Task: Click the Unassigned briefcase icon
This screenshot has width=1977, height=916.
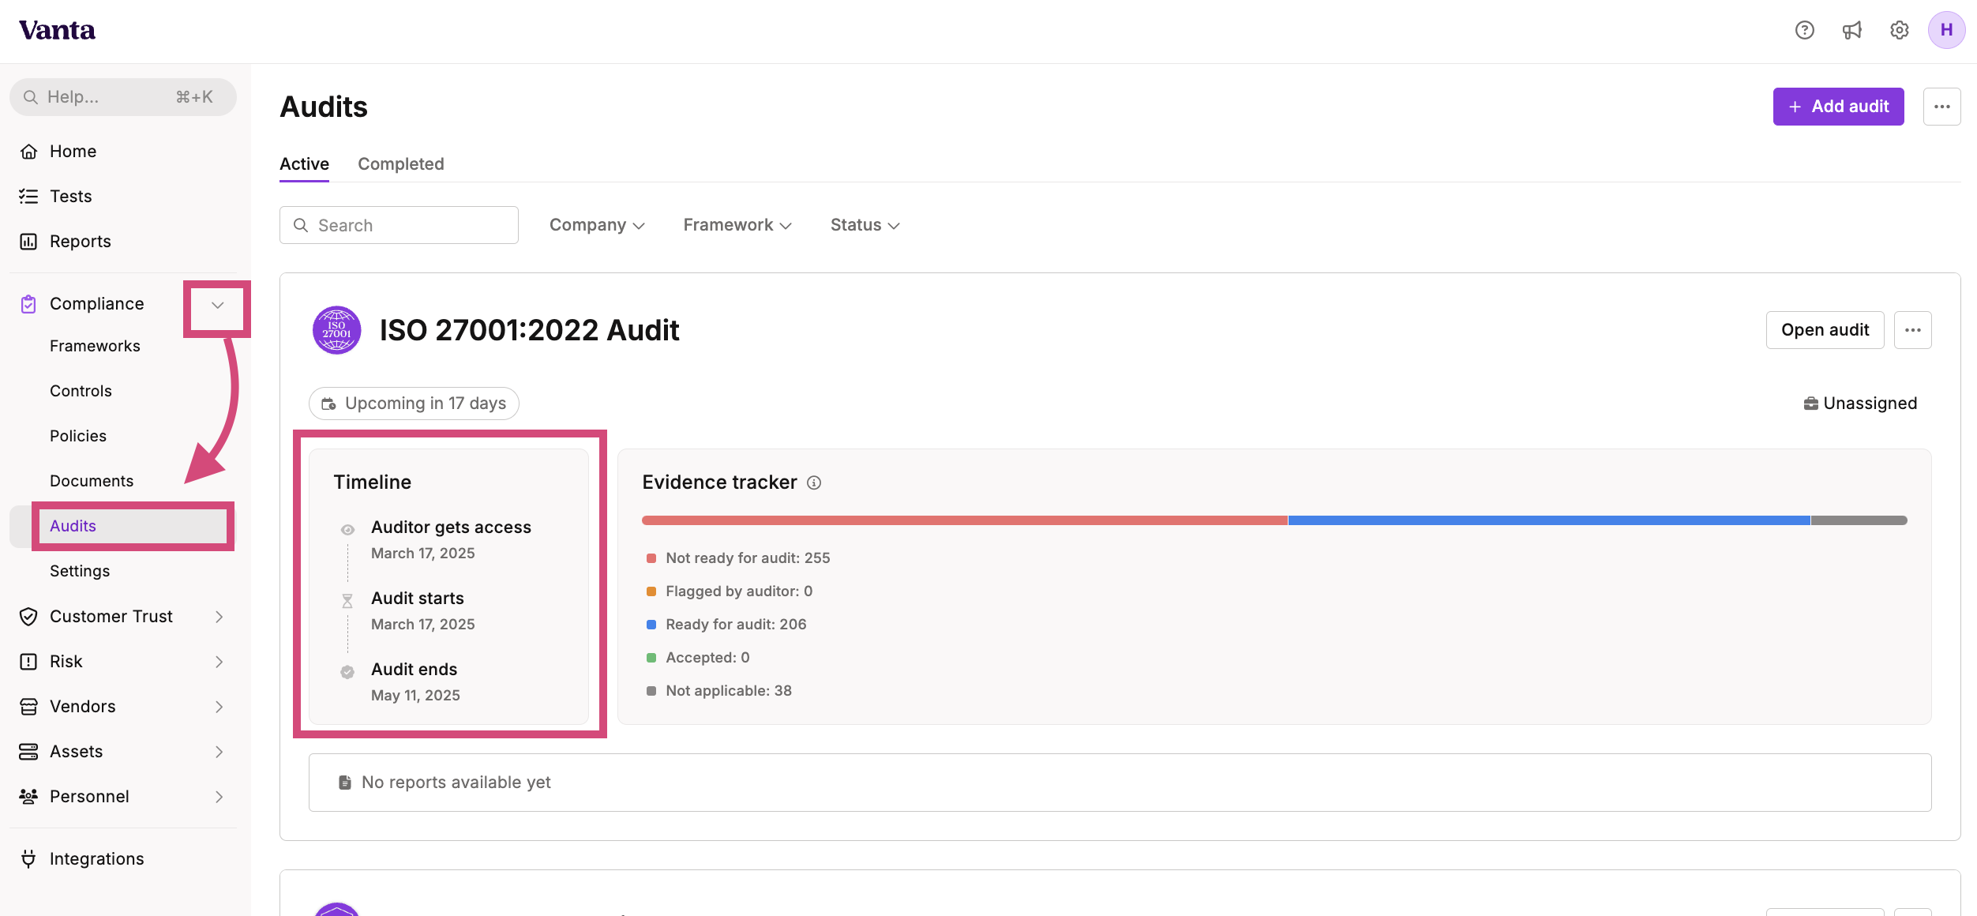Action: point(1811,404)
